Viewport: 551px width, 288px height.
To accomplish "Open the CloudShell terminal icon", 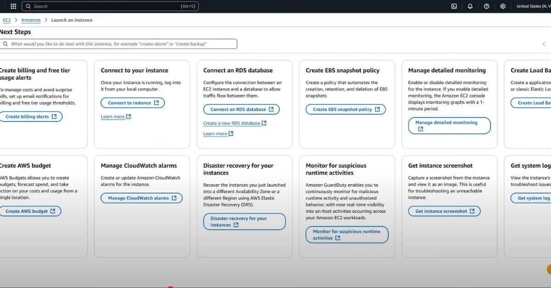I will tap(454, 6).
